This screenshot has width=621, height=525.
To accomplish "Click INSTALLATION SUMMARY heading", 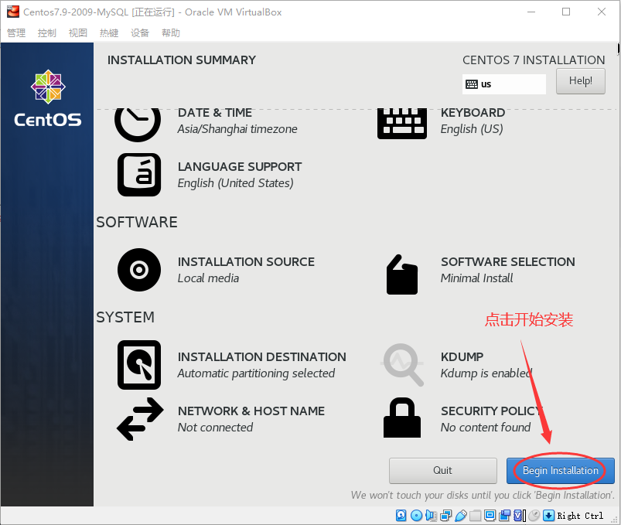I will click(182, 60).
